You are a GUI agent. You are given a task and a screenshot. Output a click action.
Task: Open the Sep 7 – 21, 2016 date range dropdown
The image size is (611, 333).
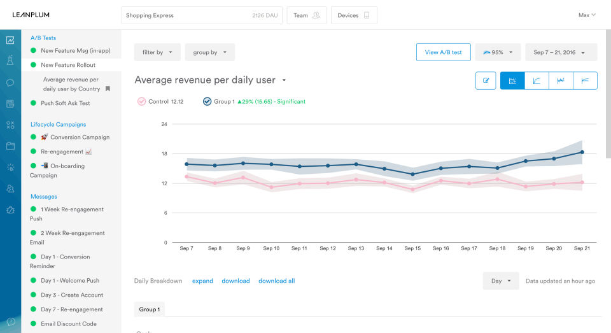561,52
